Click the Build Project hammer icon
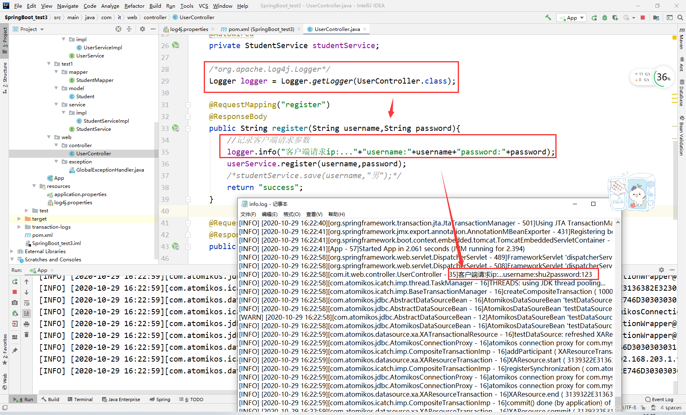Image resolution: width=686 pixels, height=415 pixels. pos(548,18)
